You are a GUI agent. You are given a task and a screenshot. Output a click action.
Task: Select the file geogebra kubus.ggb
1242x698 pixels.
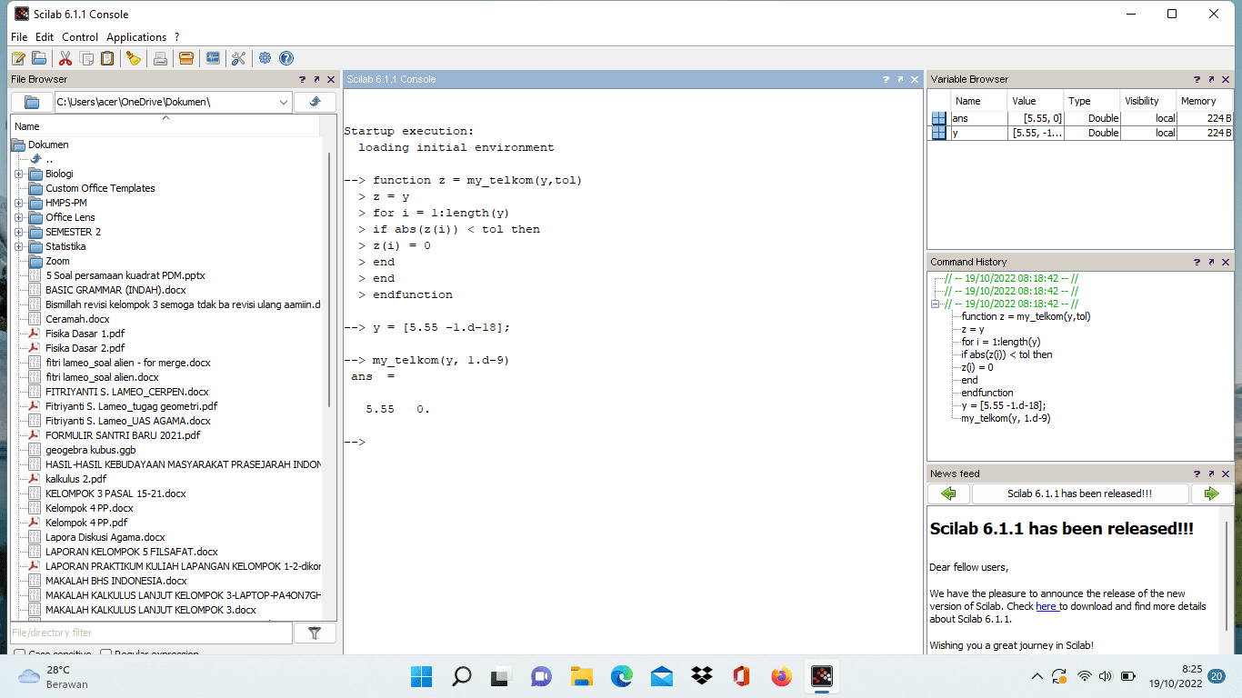[x=90, y=450]
